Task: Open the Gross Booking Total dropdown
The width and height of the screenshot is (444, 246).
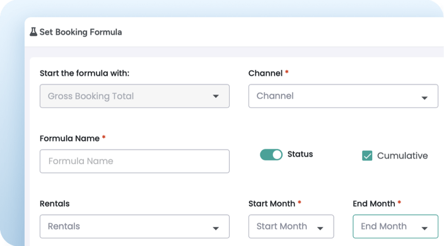Action: coord(134,96)
